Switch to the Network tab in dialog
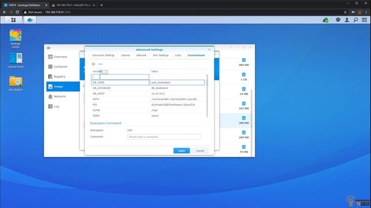The image size is (371, 208). coord(141,55)
